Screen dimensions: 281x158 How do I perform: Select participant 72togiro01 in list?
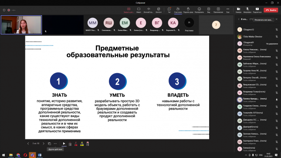(x=257, y=44)
